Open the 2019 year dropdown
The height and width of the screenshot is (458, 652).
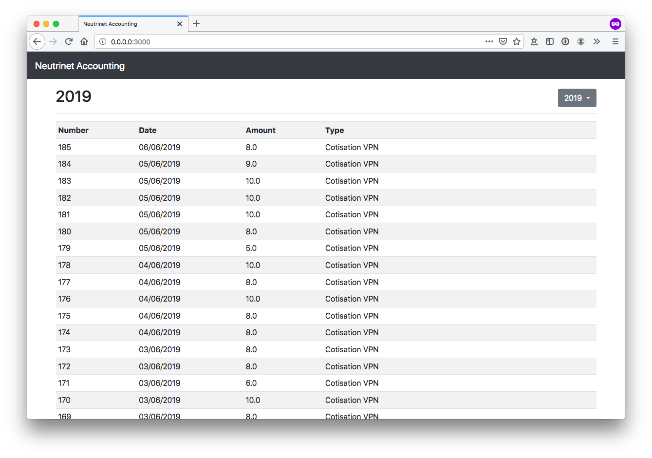(577, 98)
